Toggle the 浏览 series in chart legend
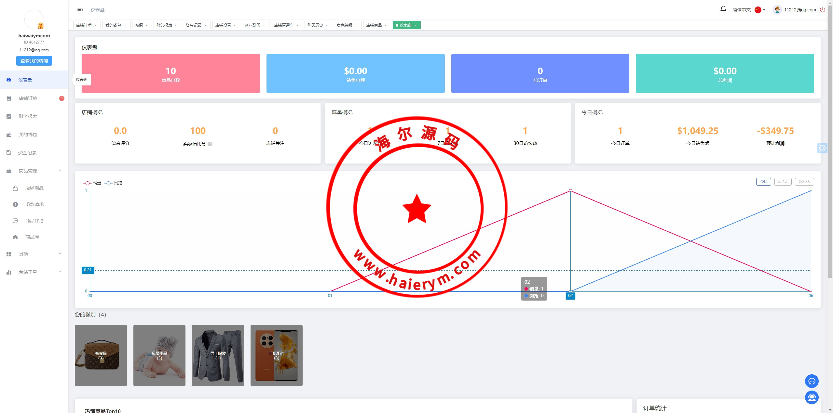The width and height of the screenshot is (833, 413). pos(113,183)
